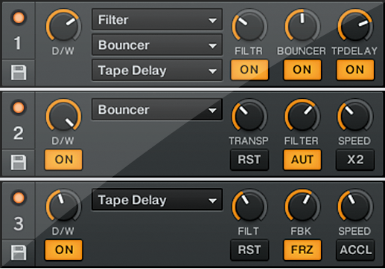Image resolution: width=385 pixels, height=269 pixels.
Task: Click the FBK feedback knob in unit 3
Action: point(302,206)
